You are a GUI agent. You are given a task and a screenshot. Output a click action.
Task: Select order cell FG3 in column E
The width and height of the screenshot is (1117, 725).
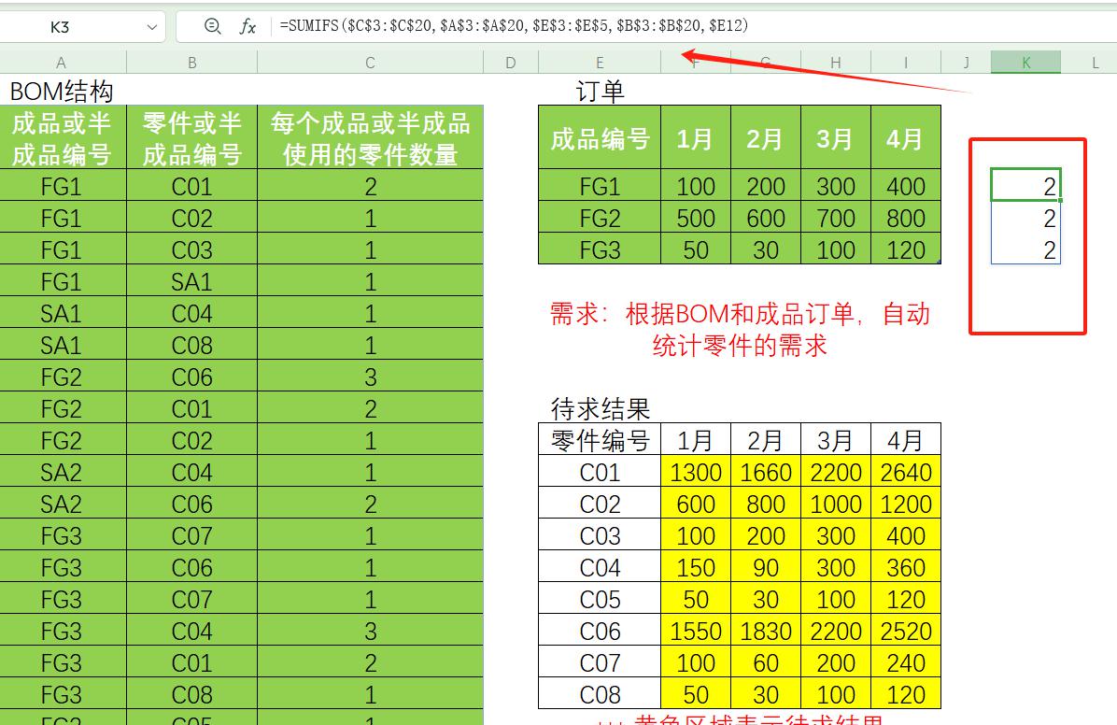pyautogui.click(x=600, y=249)
